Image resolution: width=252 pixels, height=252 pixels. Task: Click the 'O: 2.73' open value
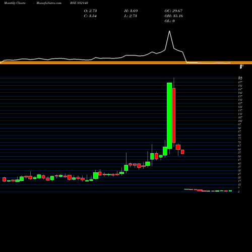[90, 11]
